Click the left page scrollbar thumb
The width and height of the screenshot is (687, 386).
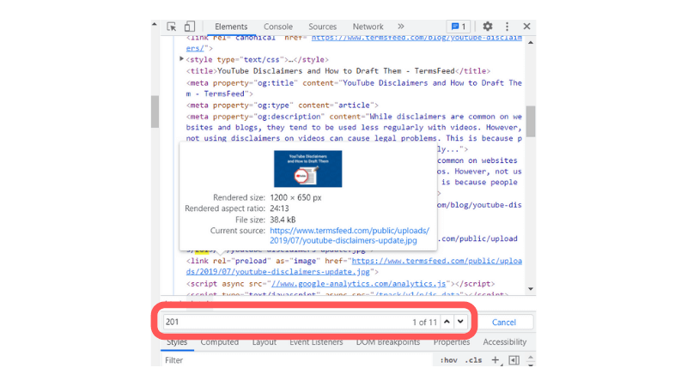[x=155, y=112]
